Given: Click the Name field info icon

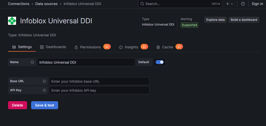Looking at the screenshot, I should click(x=32, y=62).
